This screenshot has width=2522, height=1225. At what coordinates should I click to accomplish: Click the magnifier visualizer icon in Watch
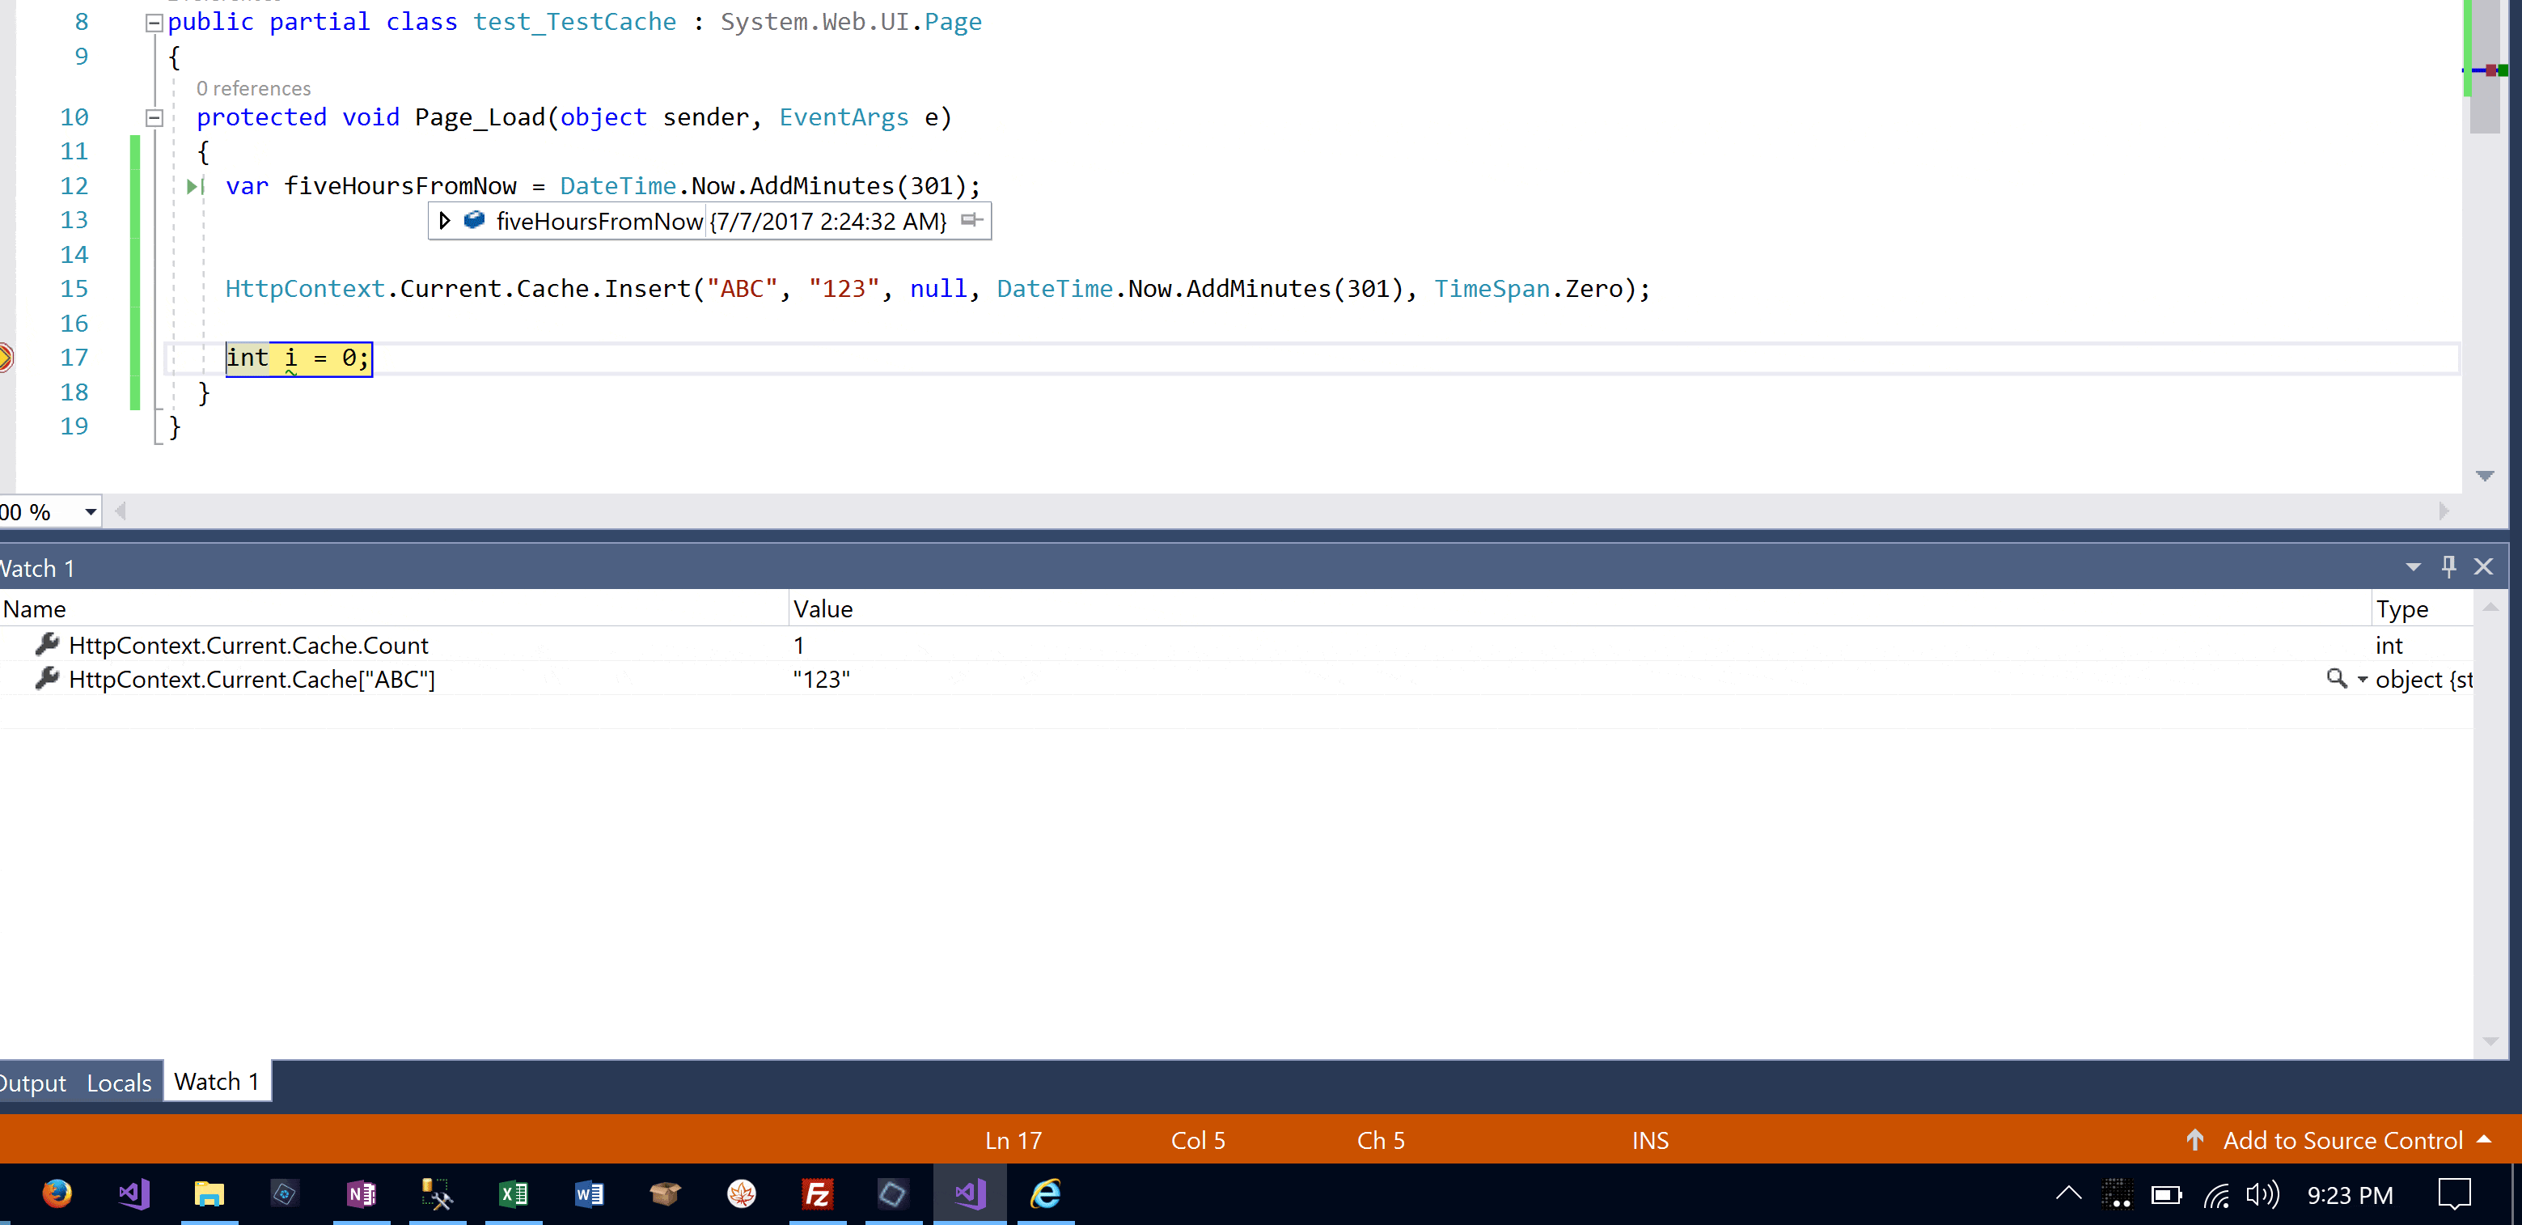[2335, 679]
